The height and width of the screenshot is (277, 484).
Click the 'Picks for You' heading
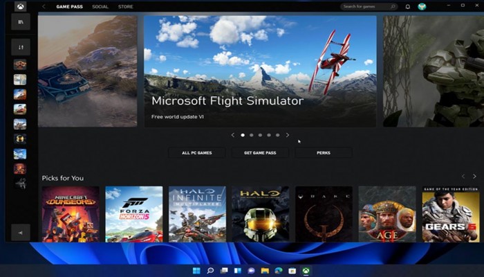coord(63,178)
